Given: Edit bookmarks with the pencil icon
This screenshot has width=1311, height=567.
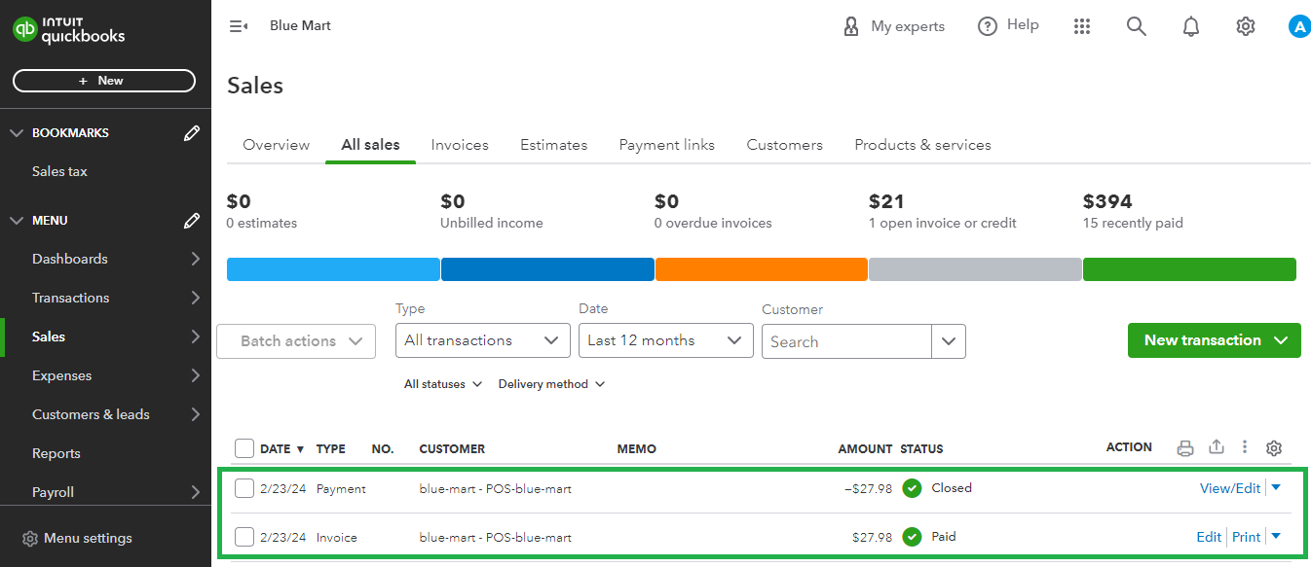Looking at the screenshot, I should (192, 133).
